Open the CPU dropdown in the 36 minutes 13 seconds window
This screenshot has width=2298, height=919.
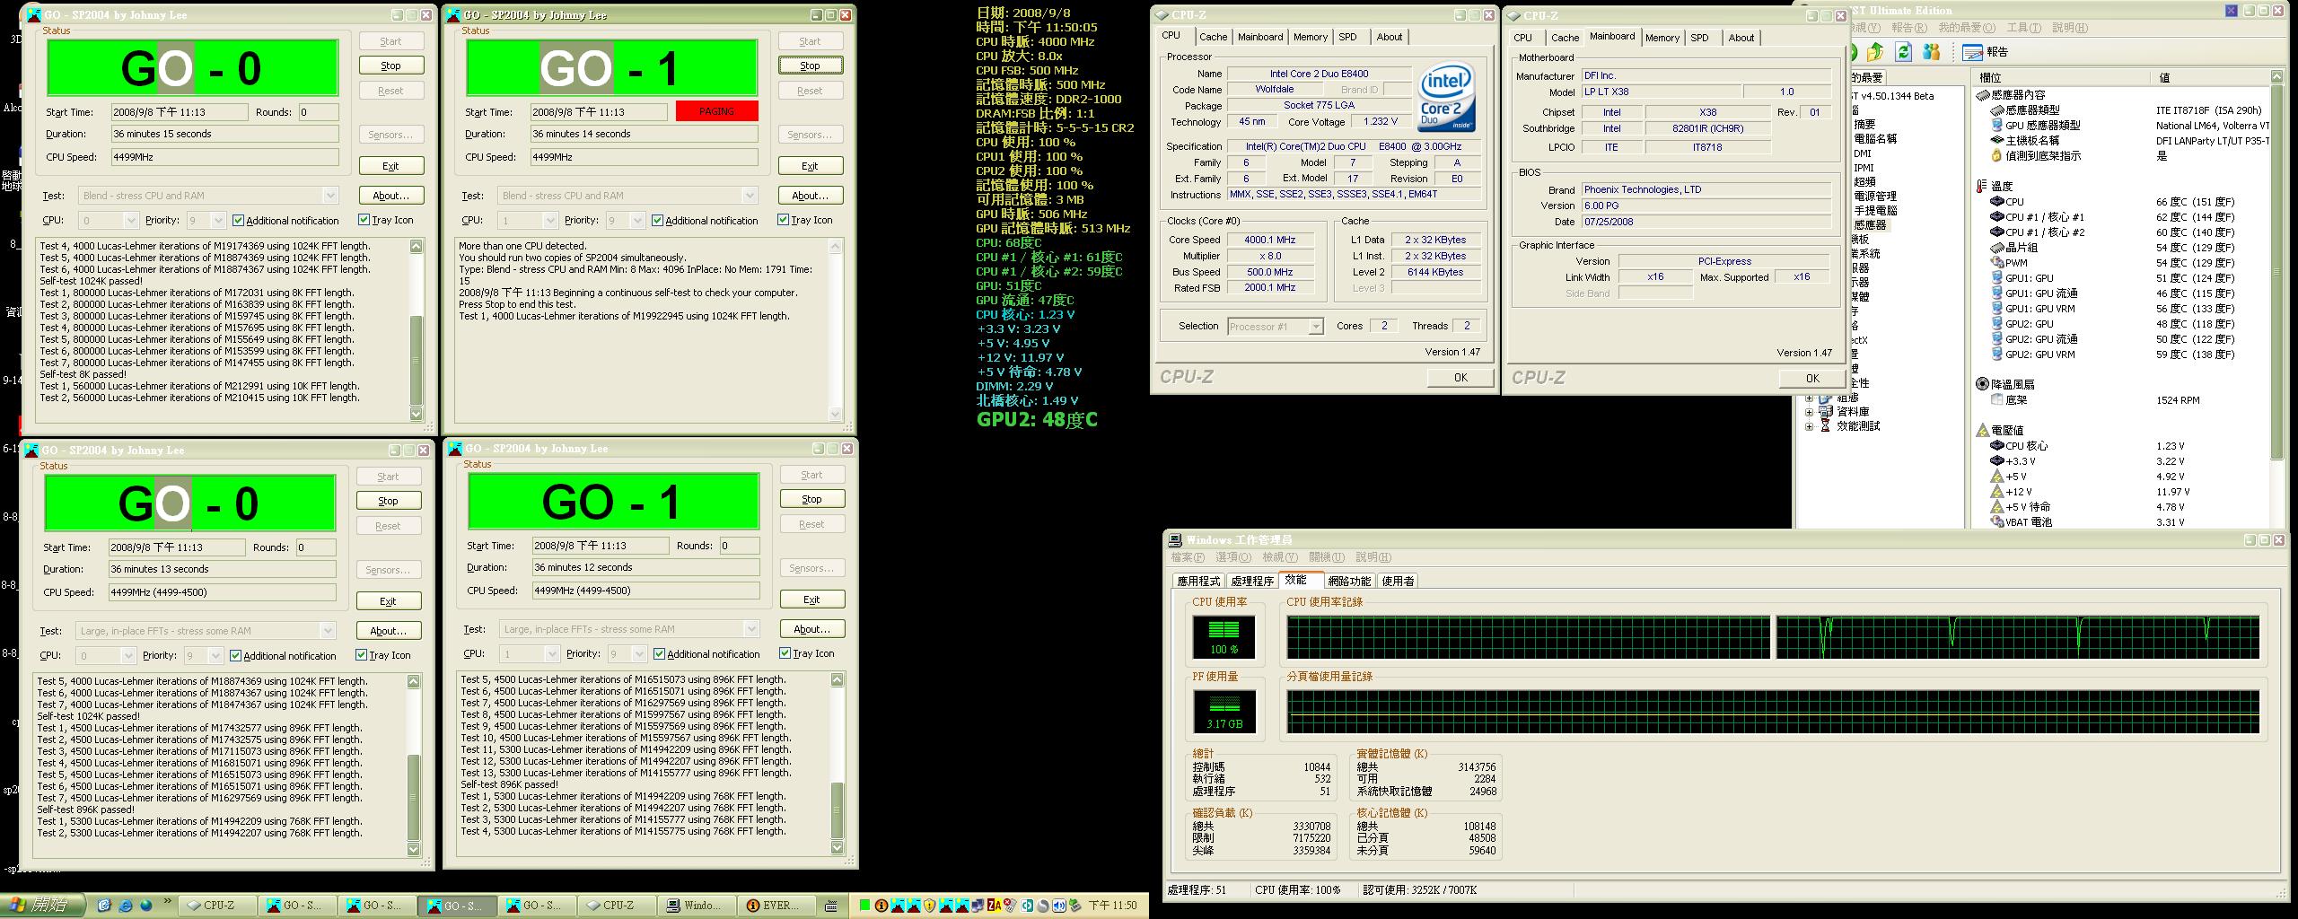[128, 655]
